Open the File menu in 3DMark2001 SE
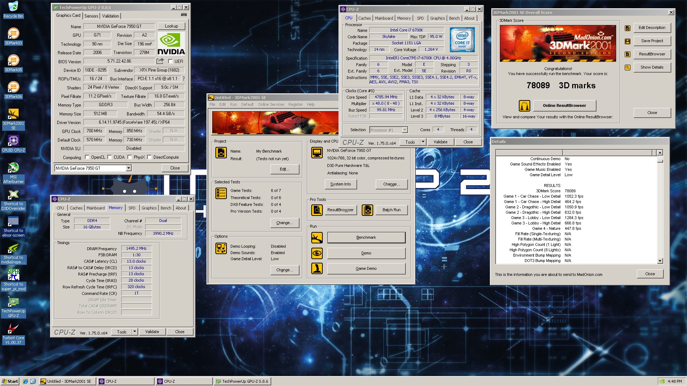This screenshot has width=687, height=386. pos(212,104)
